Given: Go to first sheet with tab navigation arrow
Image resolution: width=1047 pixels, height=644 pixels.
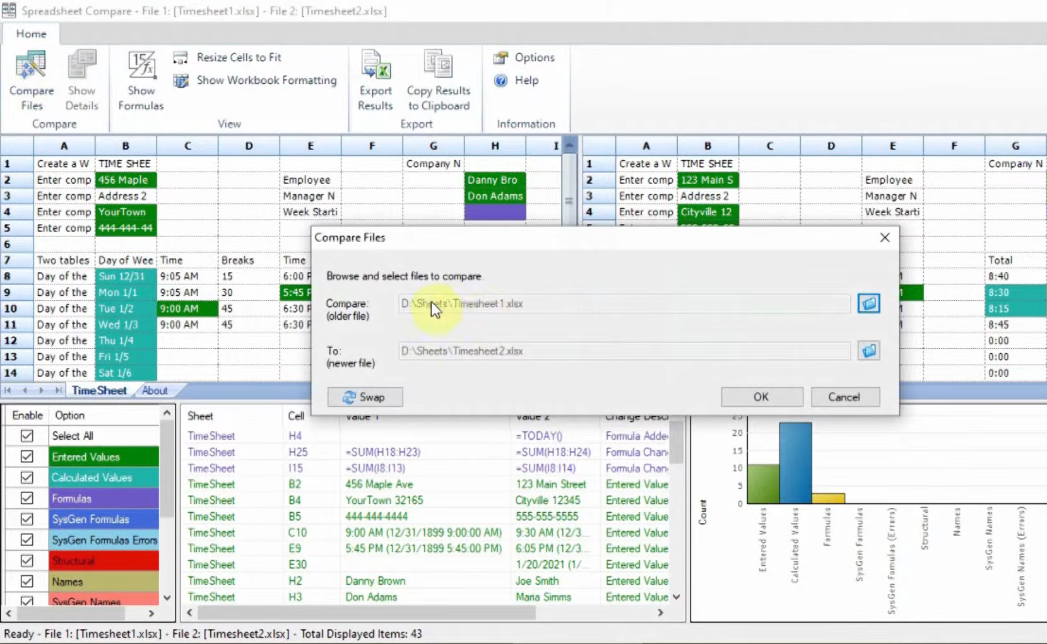Looking at the screenshot, I should [x=8, y=390].
